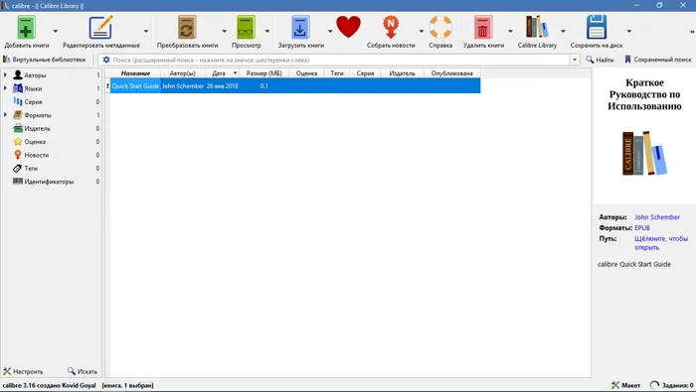Expand the Языки tree node
The image size is (696, 392).
click(x=5, y=88)
